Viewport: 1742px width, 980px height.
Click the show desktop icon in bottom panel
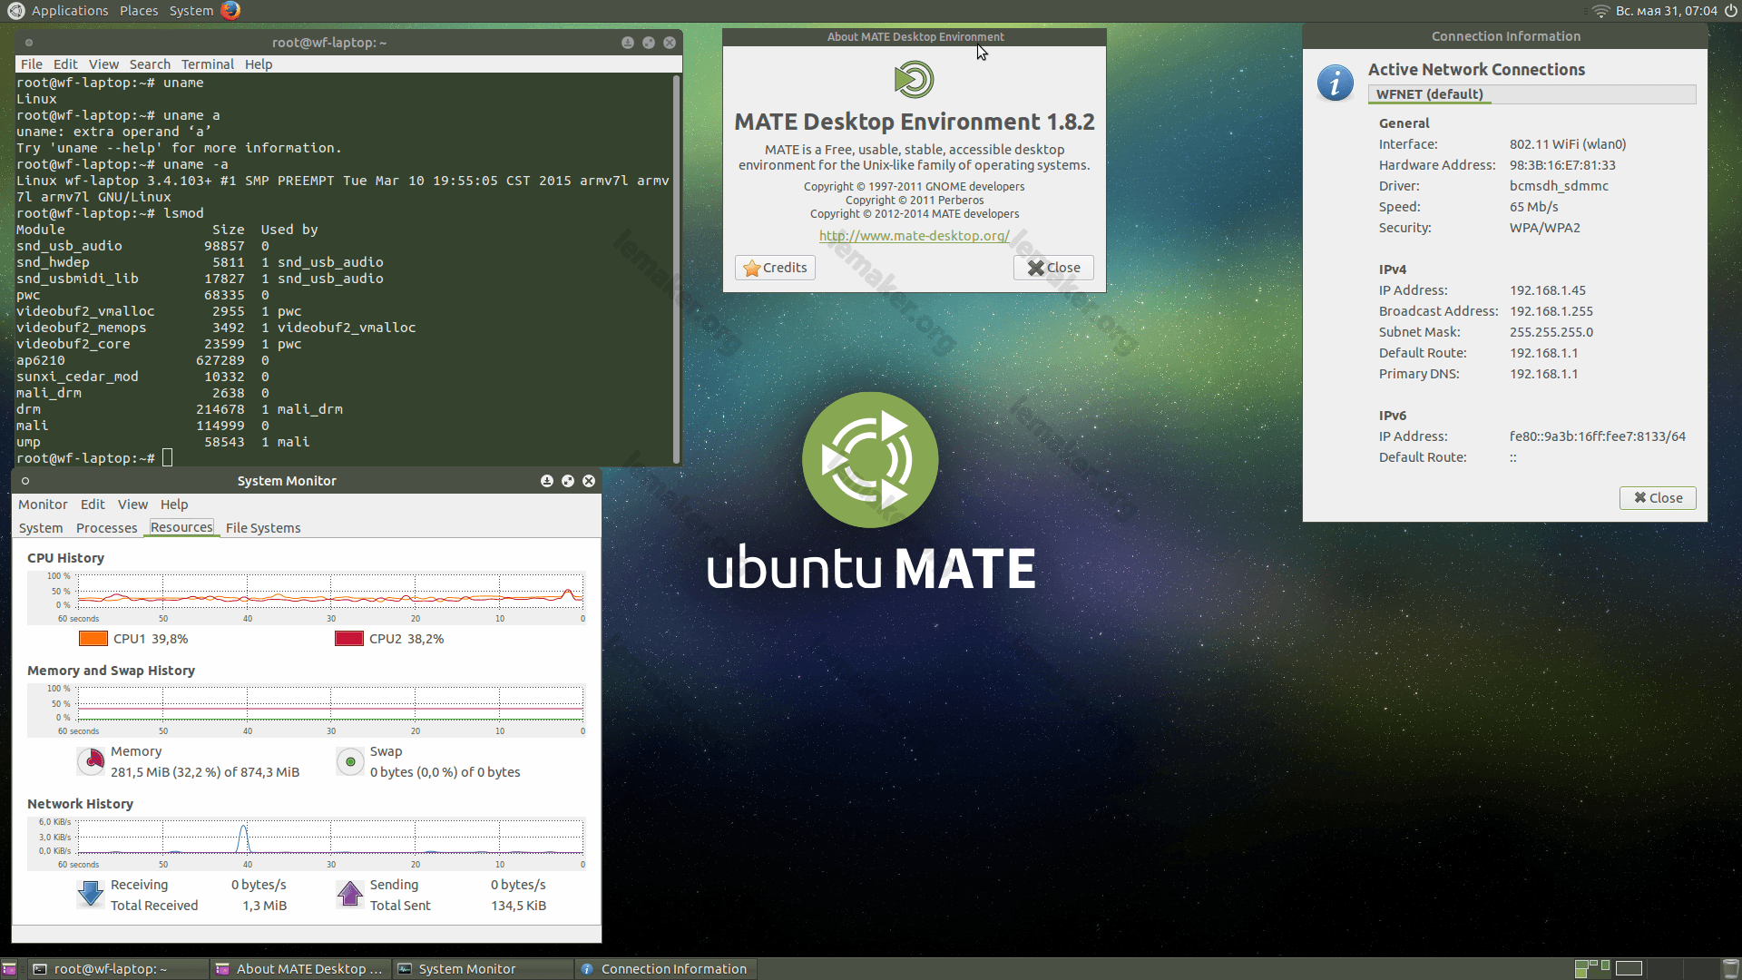coord(9,969)
